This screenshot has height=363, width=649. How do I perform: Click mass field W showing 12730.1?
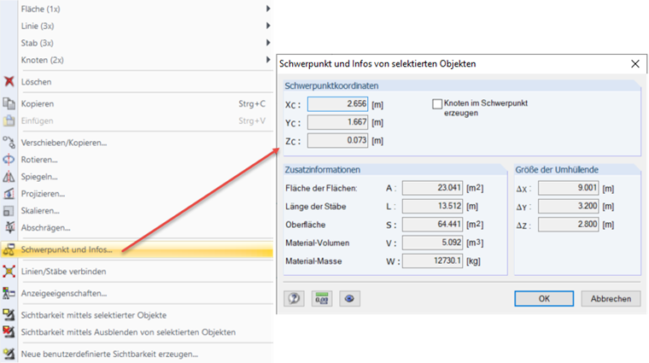coord(432,261)
